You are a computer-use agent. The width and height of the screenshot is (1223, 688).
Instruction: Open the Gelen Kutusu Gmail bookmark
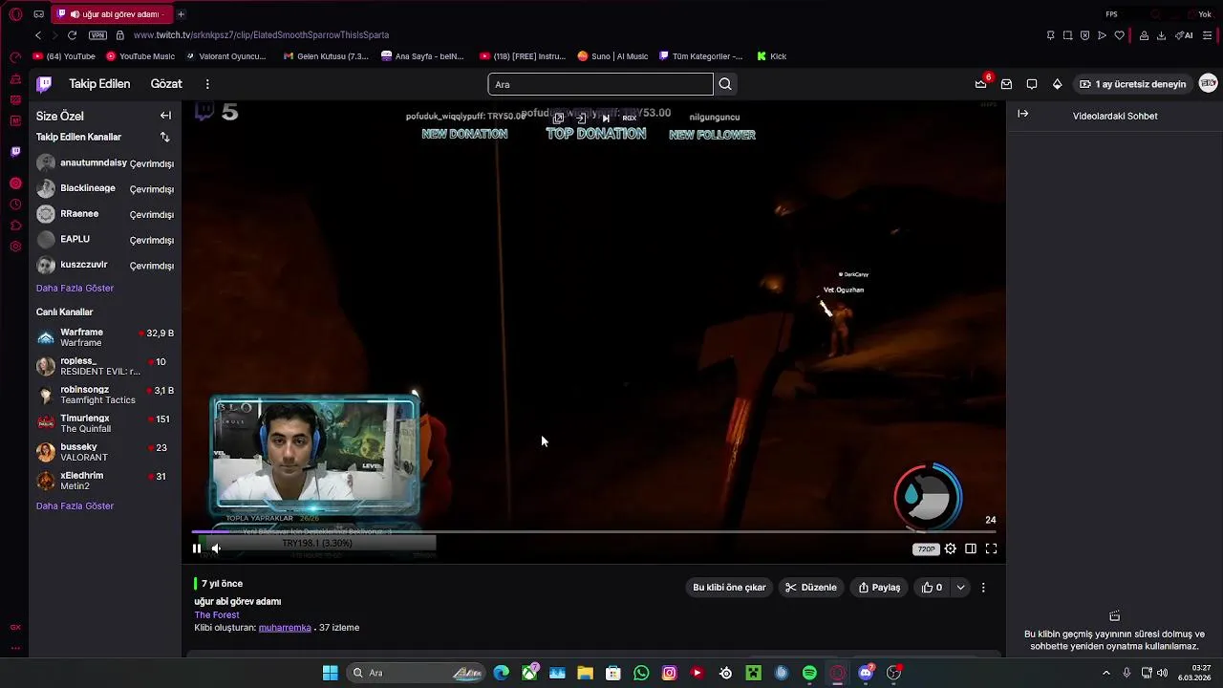coord(326,56)
